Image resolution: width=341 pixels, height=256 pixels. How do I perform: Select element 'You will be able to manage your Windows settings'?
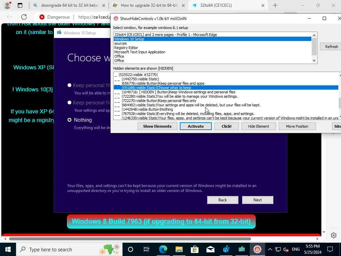coord(226,96)
